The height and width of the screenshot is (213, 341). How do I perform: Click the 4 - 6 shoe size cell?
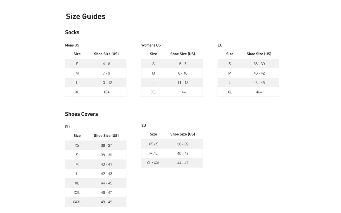pos(106,64)
